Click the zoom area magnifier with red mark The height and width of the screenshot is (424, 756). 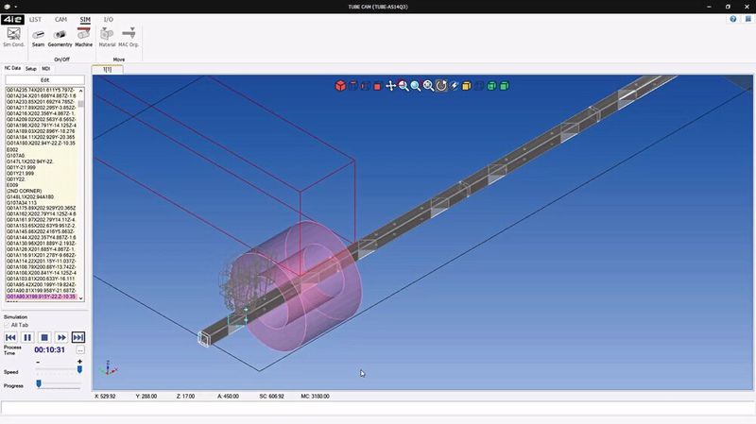404,86
